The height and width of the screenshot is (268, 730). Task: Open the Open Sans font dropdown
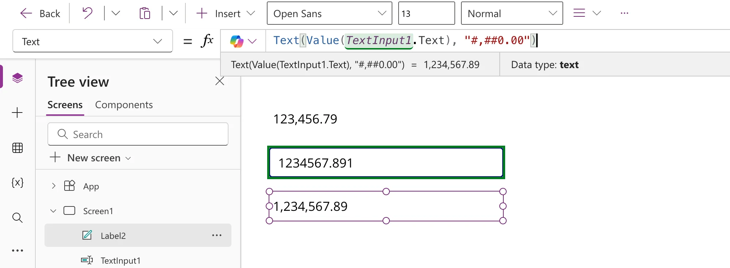pyautogui.click(x=330, y=13)
